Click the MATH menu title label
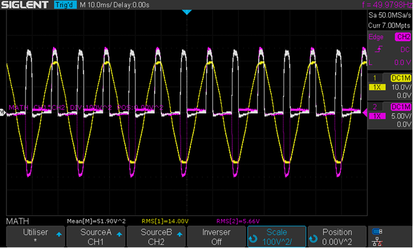Image resolution: width=413 pixels, height=248 pixels. [17, 221]
